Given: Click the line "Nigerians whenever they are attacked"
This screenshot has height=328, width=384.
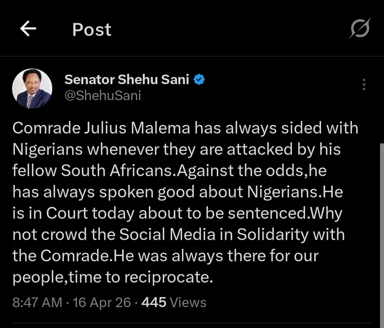Looking at the screenshot, I should (176, 150).
